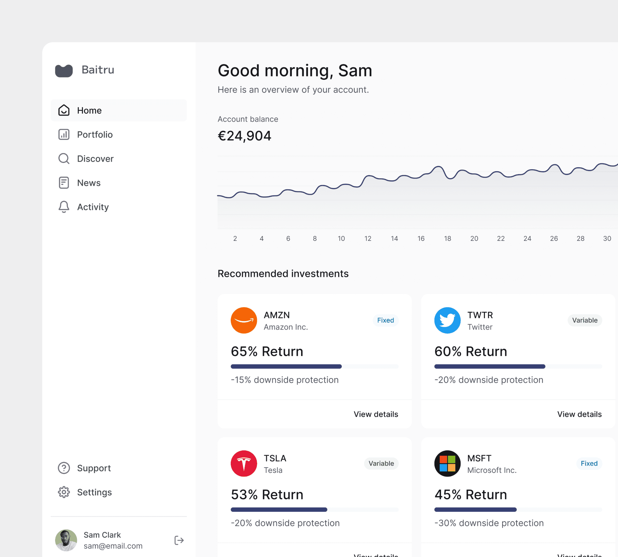Open Activity via the bell icon

tap(64, 207)
